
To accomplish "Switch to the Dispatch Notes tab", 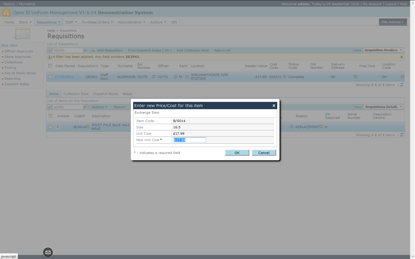I will coord(105,94).
